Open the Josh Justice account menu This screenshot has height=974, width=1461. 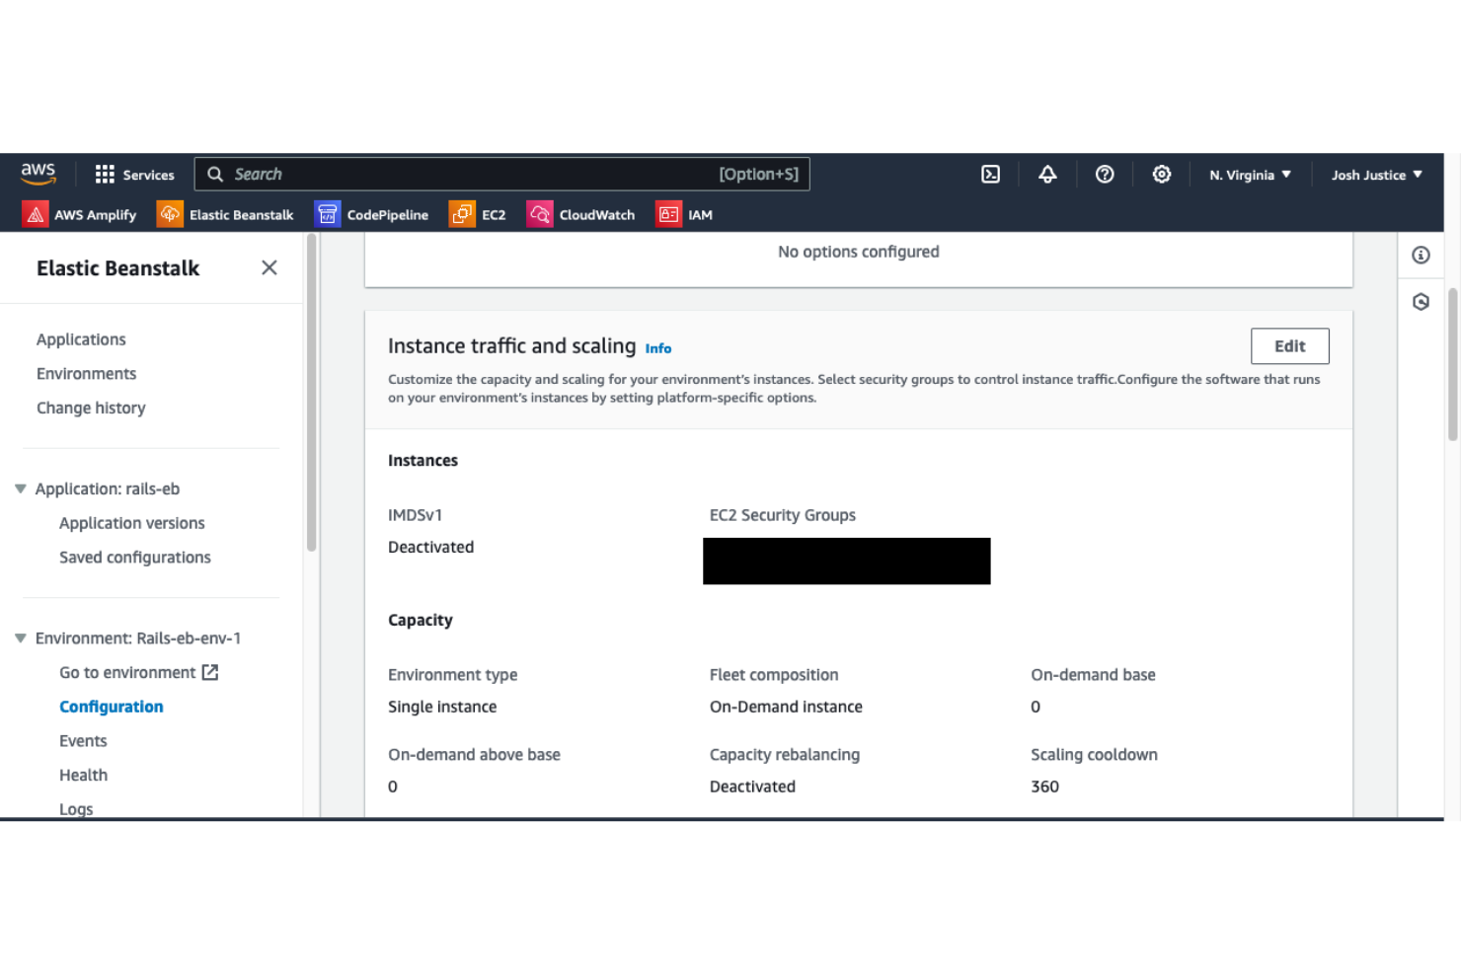(1375, 174)
